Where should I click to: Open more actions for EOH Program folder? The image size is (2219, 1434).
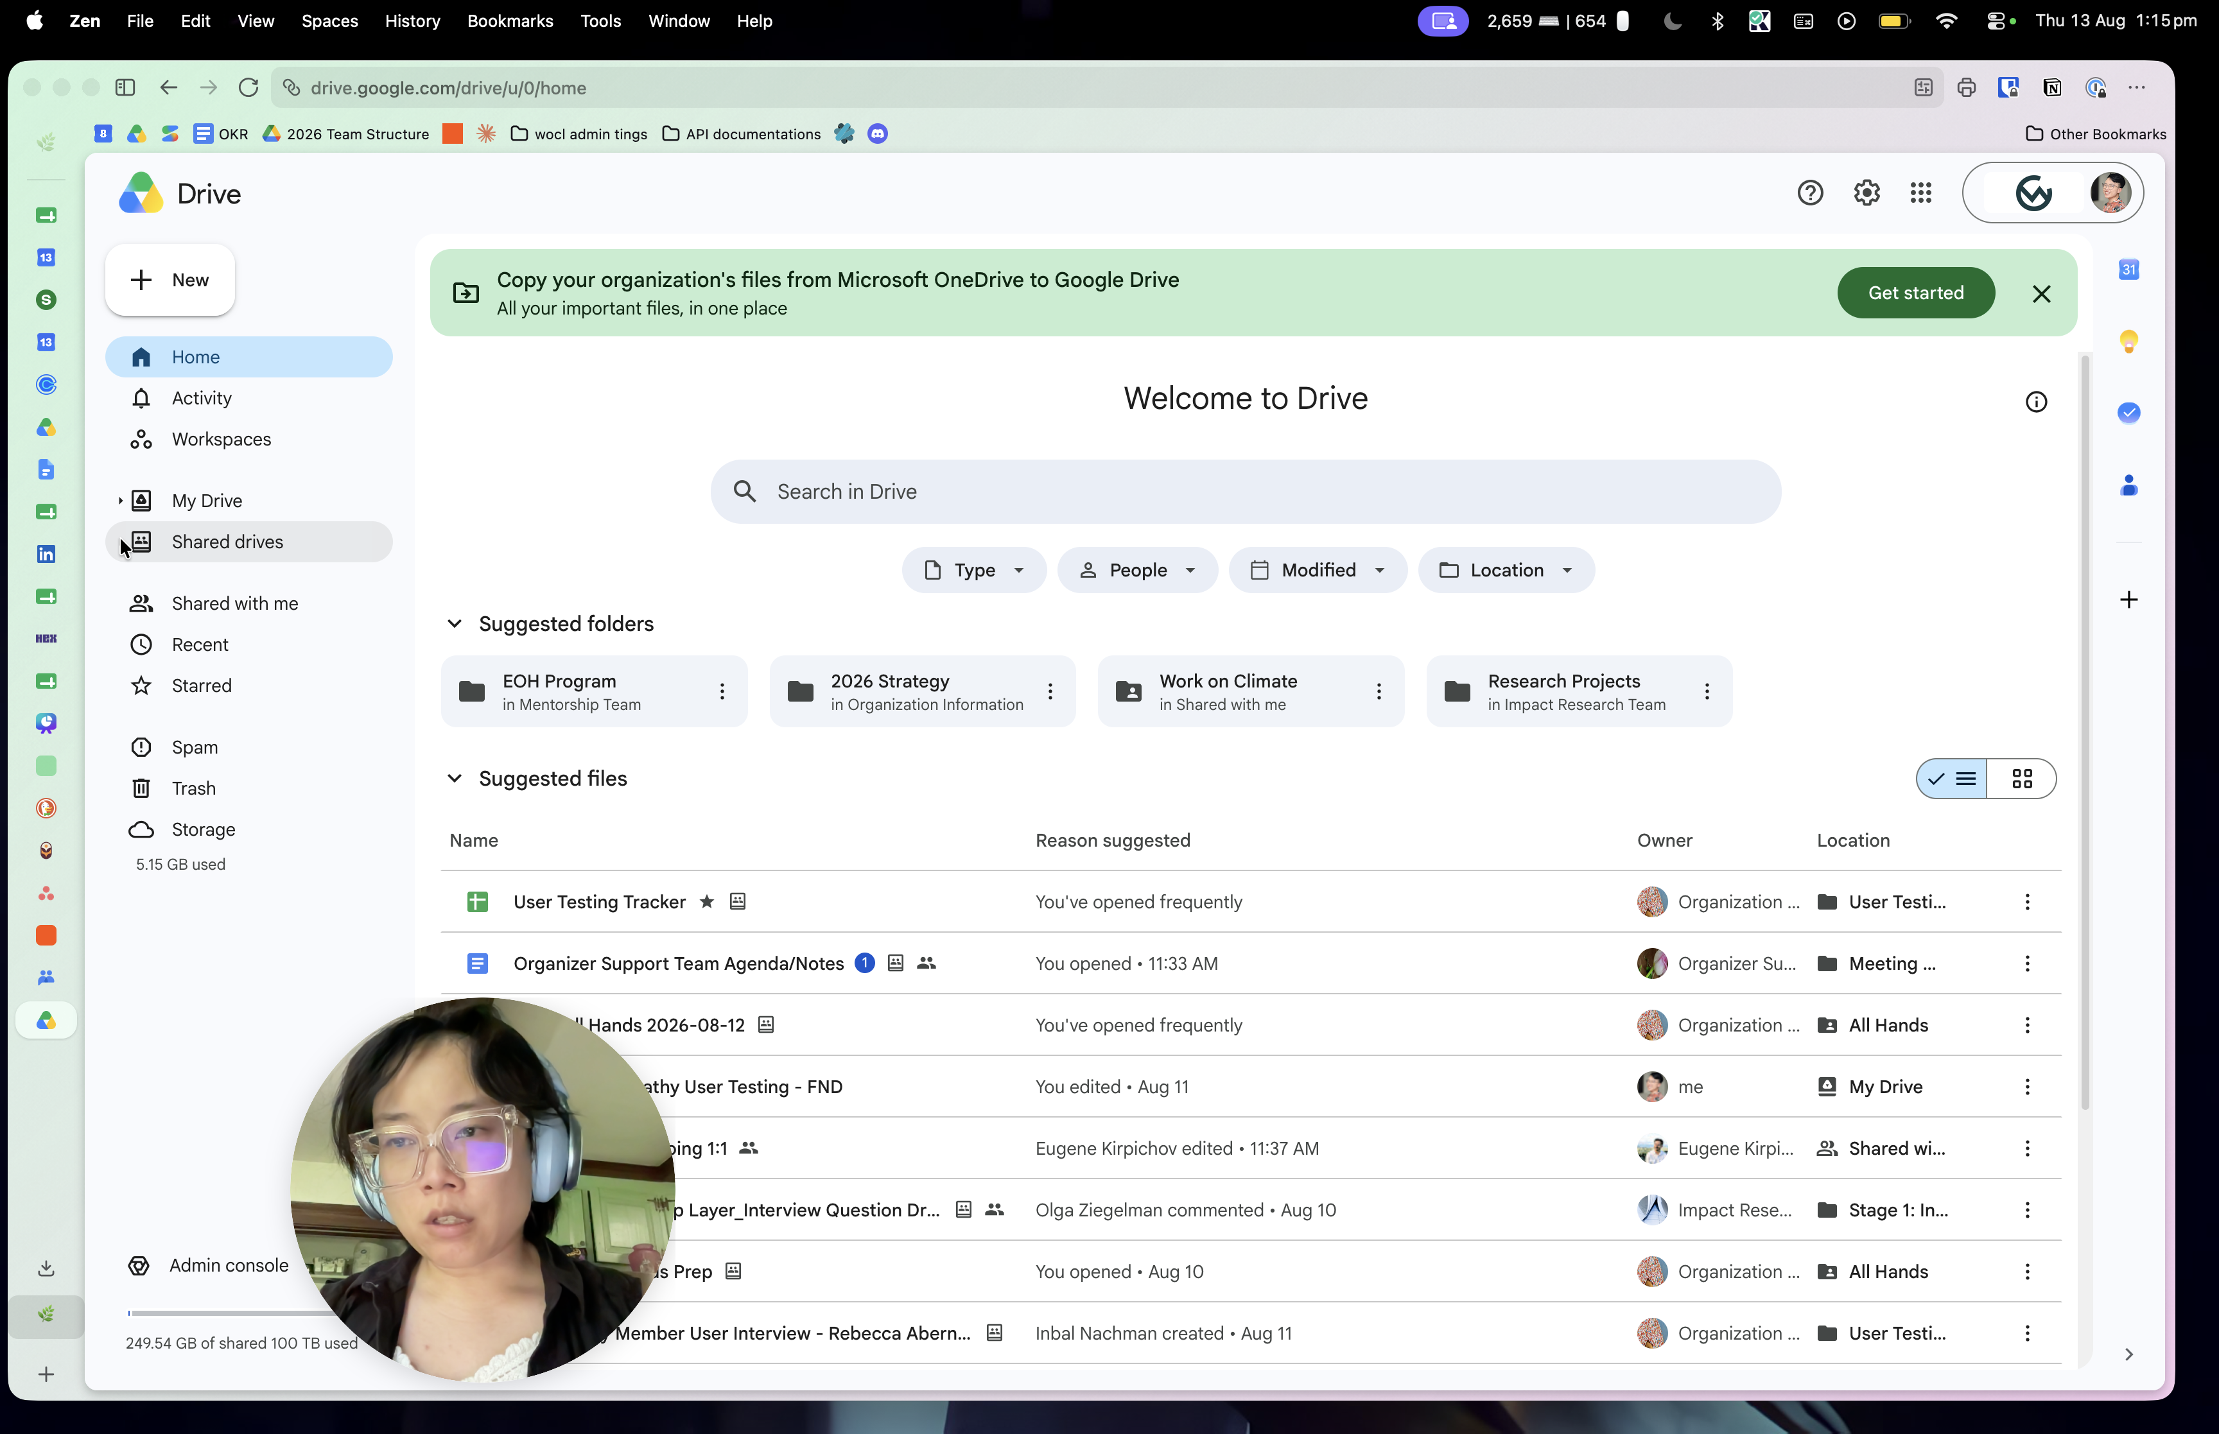click(722, 691)
